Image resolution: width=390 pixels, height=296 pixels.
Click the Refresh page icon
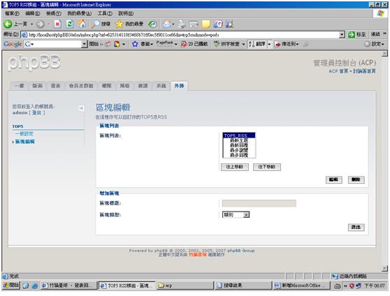tap(70, 24)
